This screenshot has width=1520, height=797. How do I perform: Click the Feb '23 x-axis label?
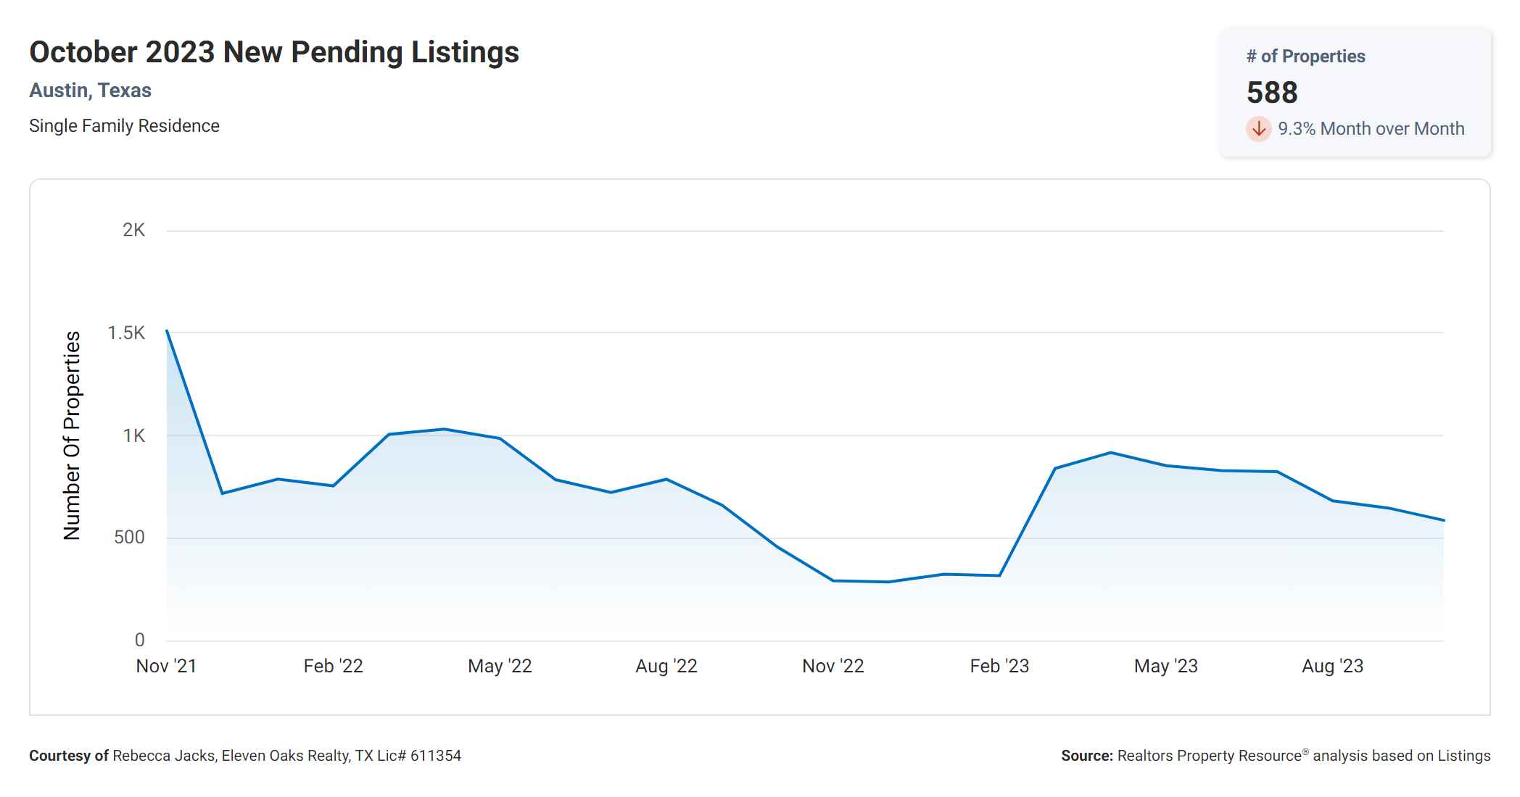click(x=999, y=666)
